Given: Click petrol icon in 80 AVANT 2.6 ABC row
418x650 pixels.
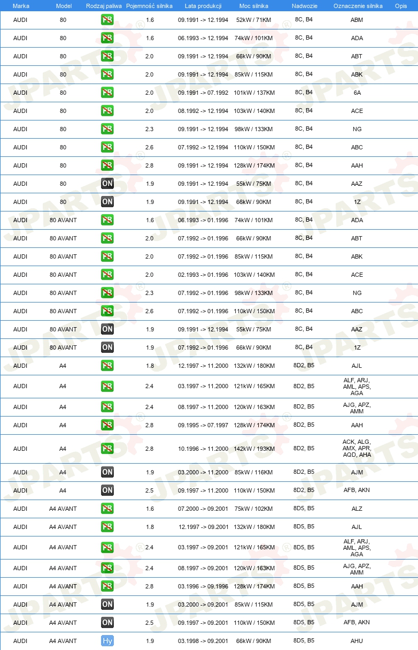Looking at the screenshot, I should pyautogui.click(x=107, y=311).
